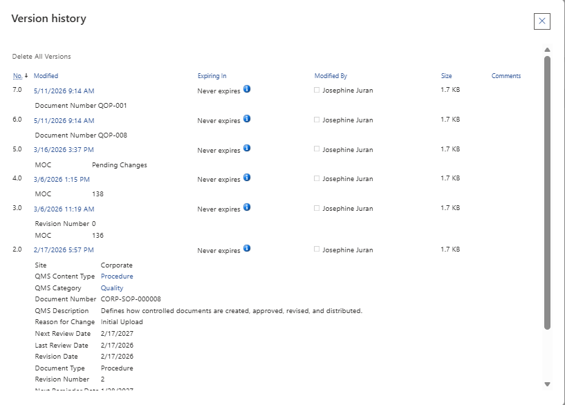
Task: Click the Next Review Date value '2/17/2027'
Action: point(117,334)
